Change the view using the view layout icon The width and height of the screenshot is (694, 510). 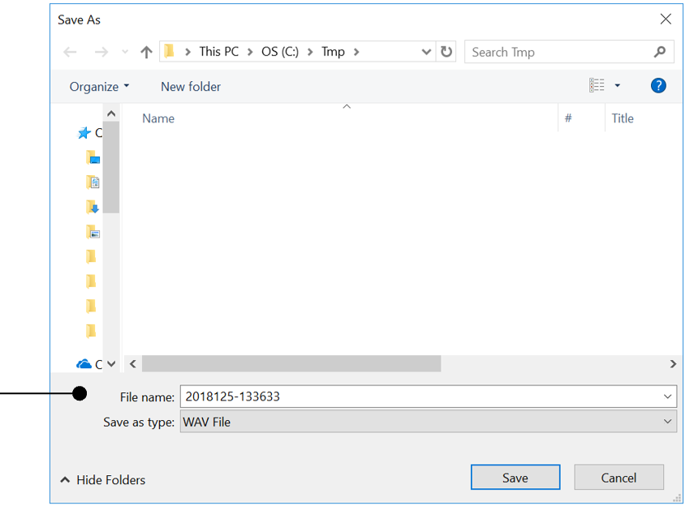point(597,85)
